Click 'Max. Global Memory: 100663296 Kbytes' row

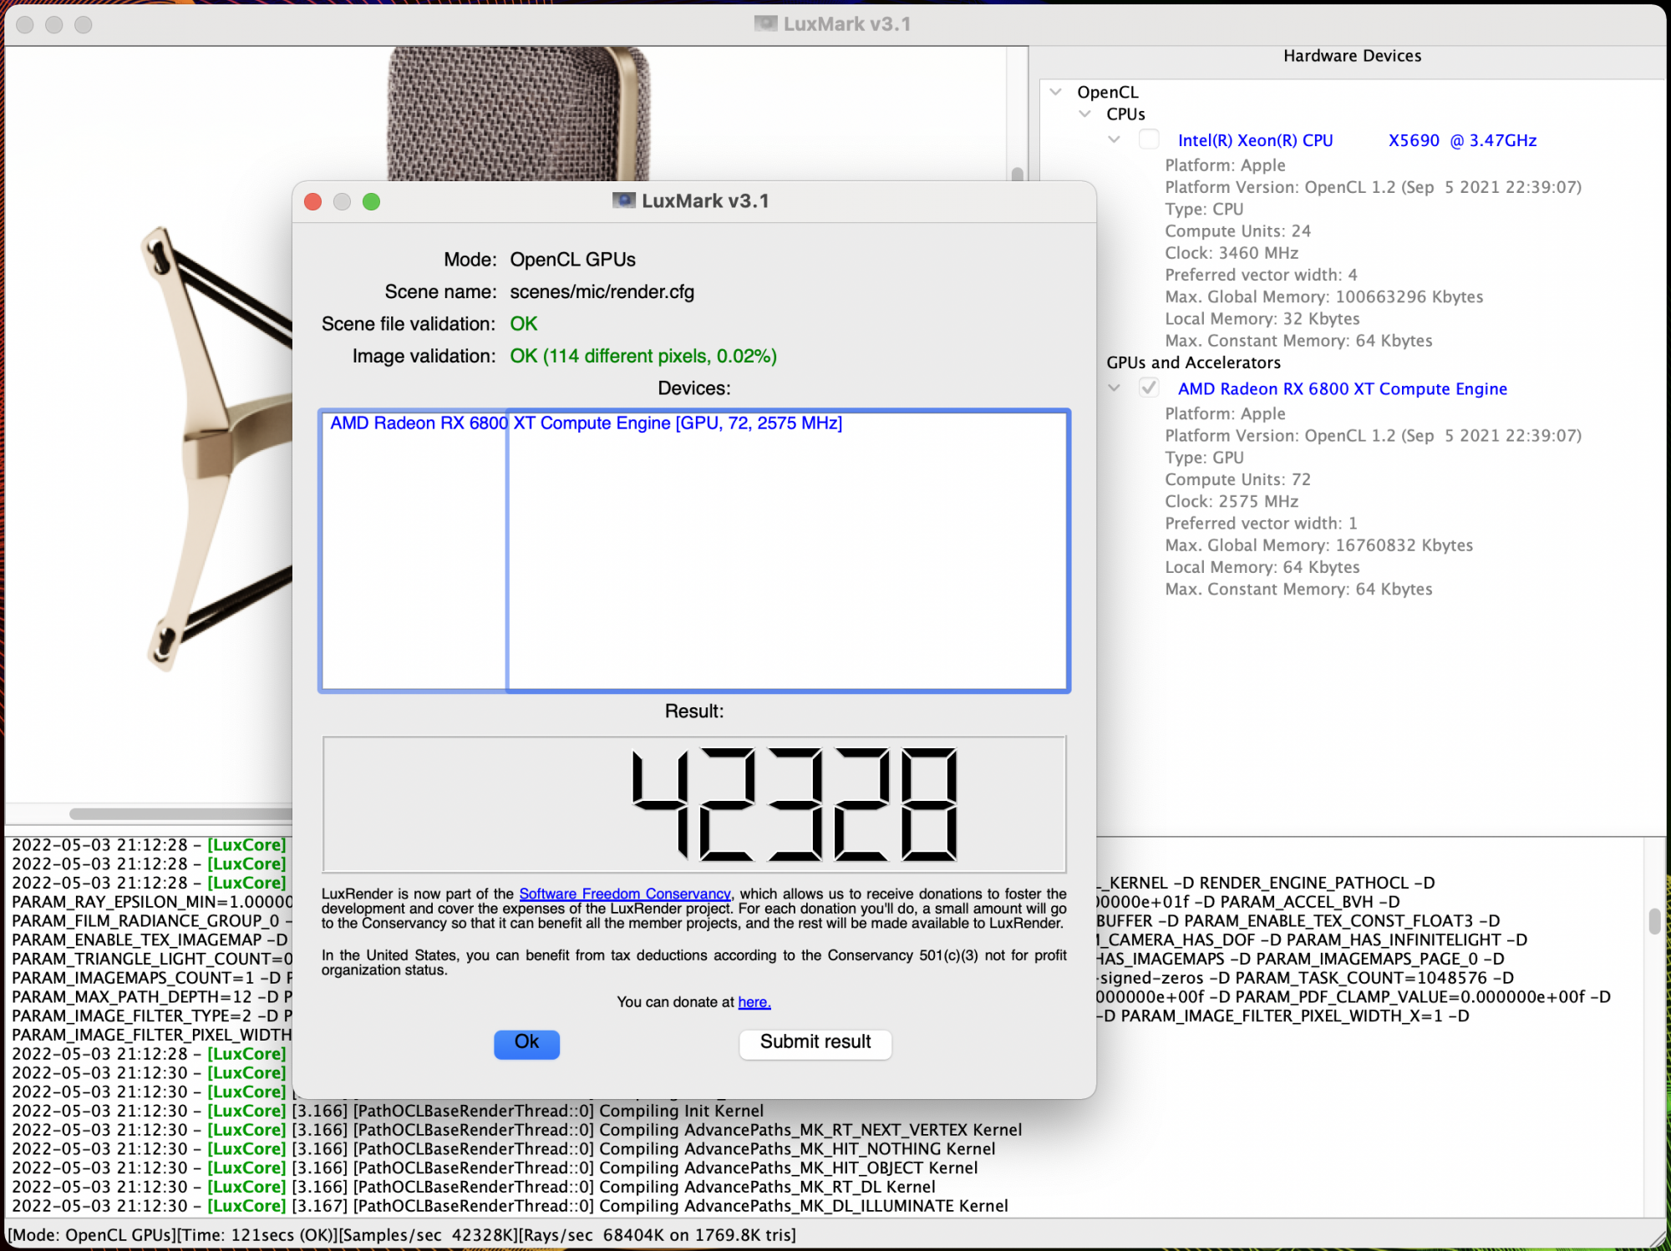tap(1323, 297)
